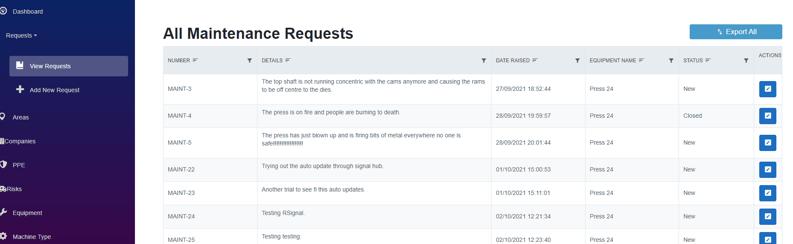793x244 pixels.
Task: Edit maintenance request MAINT-3
Action: [x=767, y=89]
